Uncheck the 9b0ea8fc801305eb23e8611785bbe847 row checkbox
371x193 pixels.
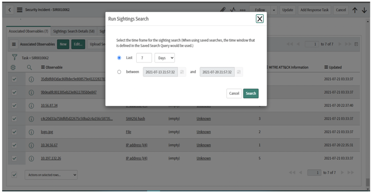pyautogui.click(x=14, y=92)
